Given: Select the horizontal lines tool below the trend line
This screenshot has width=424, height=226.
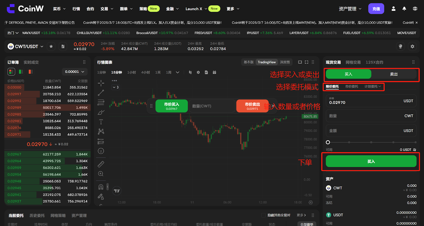Looking at the screenshot, I should [101, 102].
